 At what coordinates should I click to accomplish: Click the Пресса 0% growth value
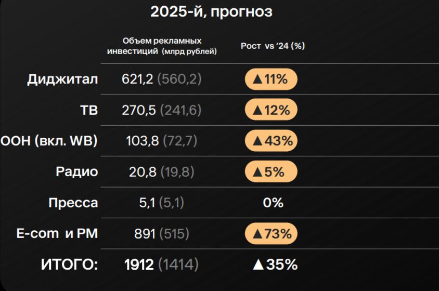pyautogui.click(x=273, y=203)
